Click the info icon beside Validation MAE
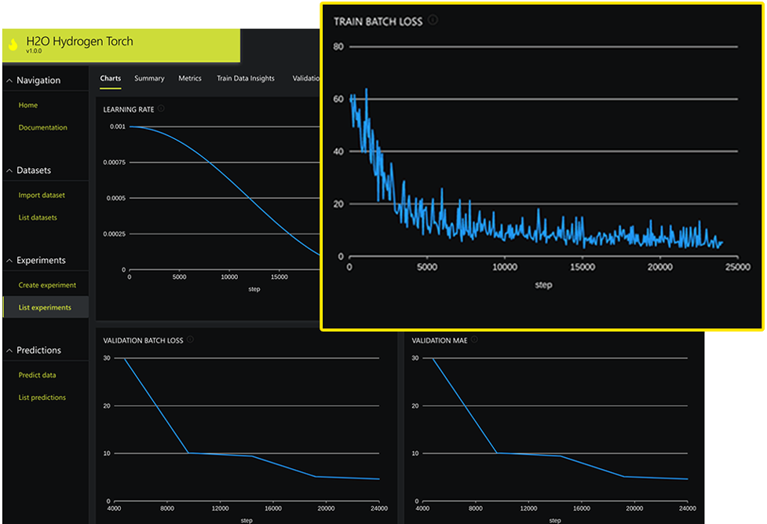The height and width of the screenshot is (524, 767). click(474, 340)
